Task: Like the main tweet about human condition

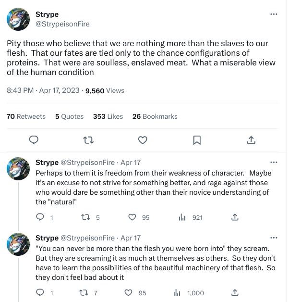Action: coord(143,140)
